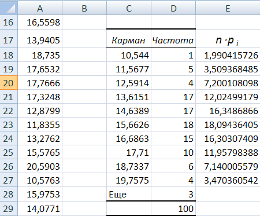Click the total frequency cell 100
The width and height of the screenshot is (260, 216).
[x=173, y=208]
